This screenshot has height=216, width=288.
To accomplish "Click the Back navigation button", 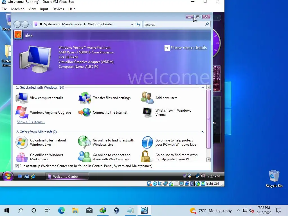I will pyautogui.click(x=17, y=24).
